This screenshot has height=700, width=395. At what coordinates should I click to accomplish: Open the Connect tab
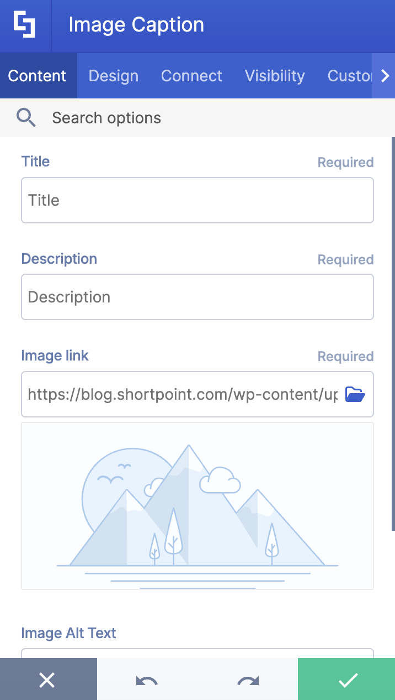[x=191, y=76]
